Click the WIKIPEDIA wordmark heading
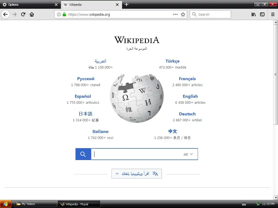The height and width of the screenshot is (208, 278). 137,40
